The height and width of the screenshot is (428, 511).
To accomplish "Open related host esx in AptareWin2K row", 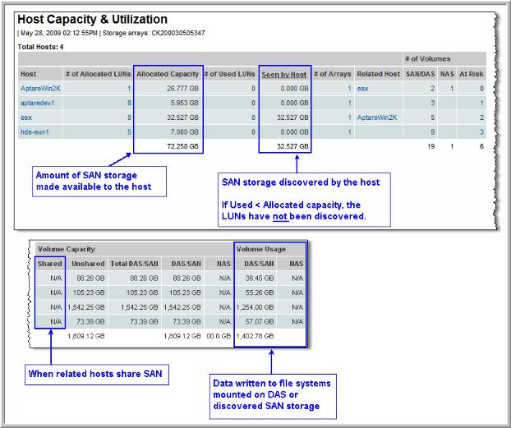I will 362,88.
